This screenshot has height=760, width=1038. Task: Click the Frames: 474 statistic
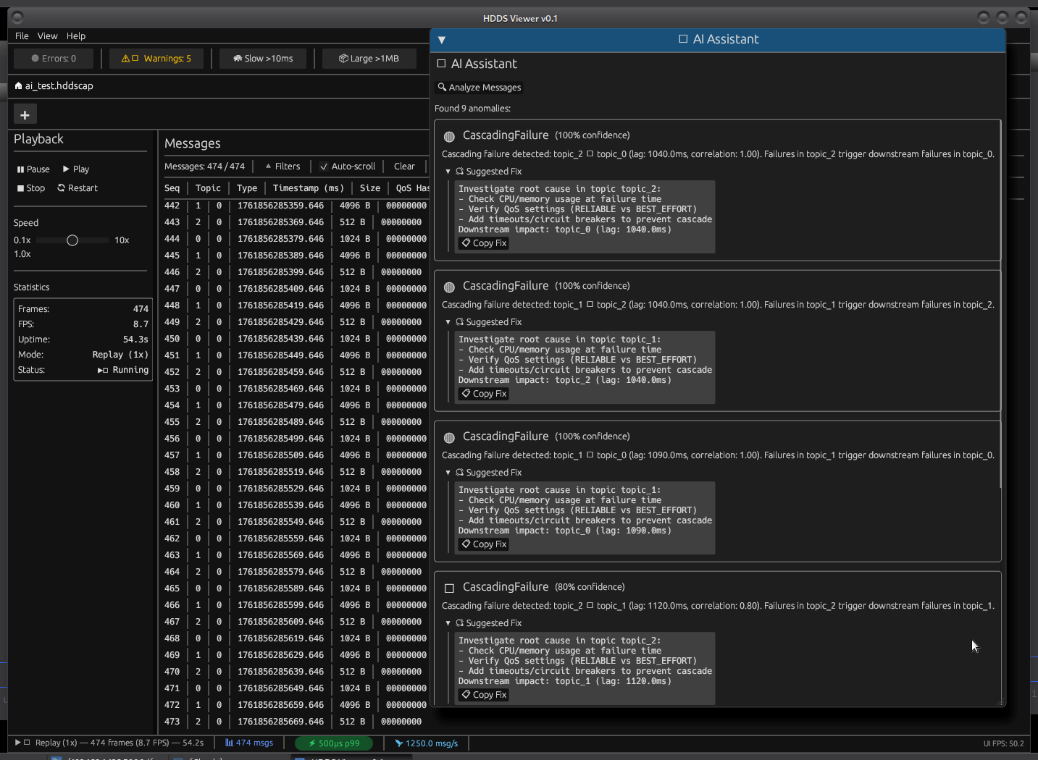click(83, 309)
